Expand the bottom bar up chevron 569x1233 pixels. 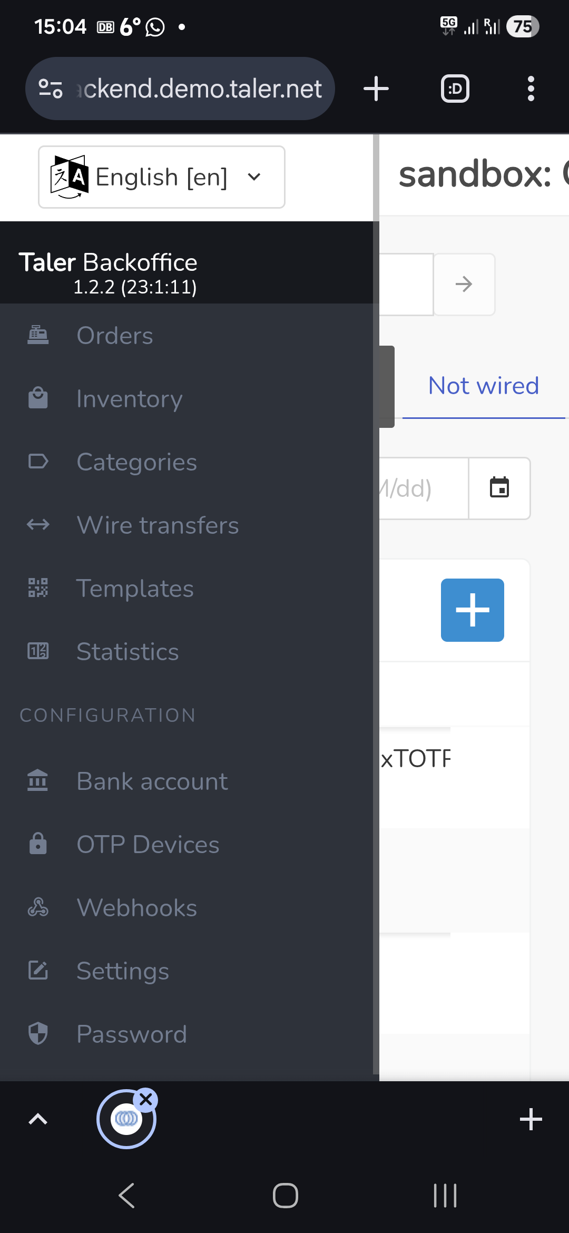[x=38, y=1119]
